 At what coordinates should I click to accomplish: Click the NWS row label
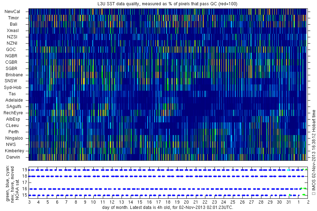click(x=11, y=145)
